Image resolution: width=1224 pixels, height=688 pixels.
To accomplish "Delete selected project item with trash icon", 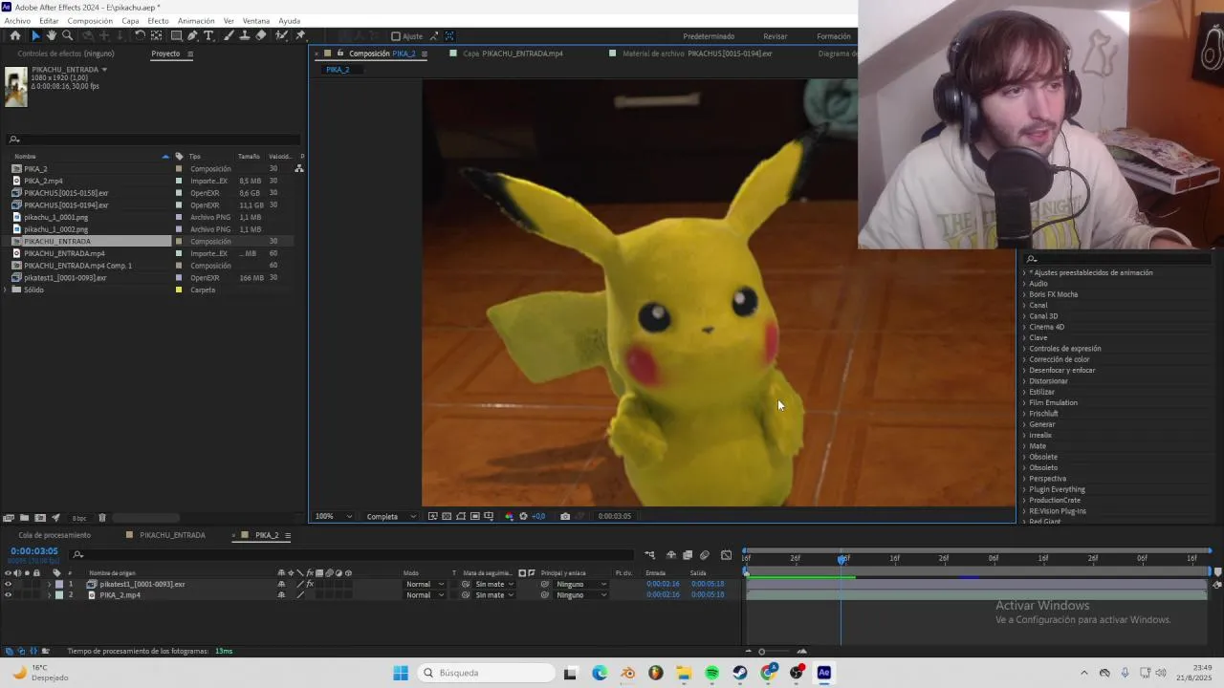I will tap(102, 518).
